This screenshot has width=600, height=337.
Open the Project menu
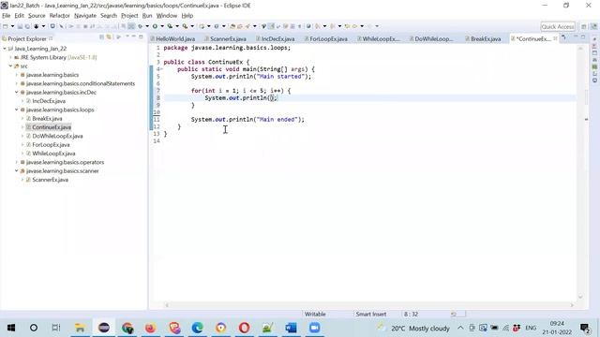click(x=129, y=16)
